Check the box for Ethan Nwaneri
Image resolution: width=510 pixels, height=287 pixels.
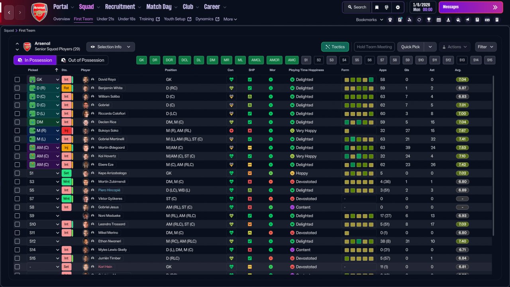pos(17,241)
